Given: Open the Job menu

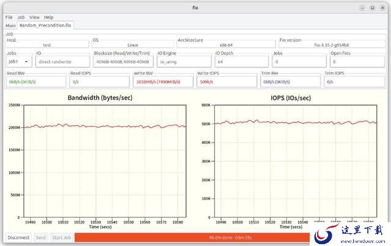Looking at the screenshot, I should pos(21,17).
